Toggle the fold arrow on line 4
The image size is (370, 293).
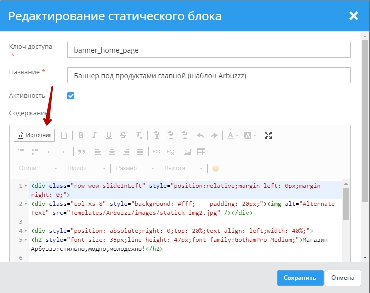click(x=26, y=231)
